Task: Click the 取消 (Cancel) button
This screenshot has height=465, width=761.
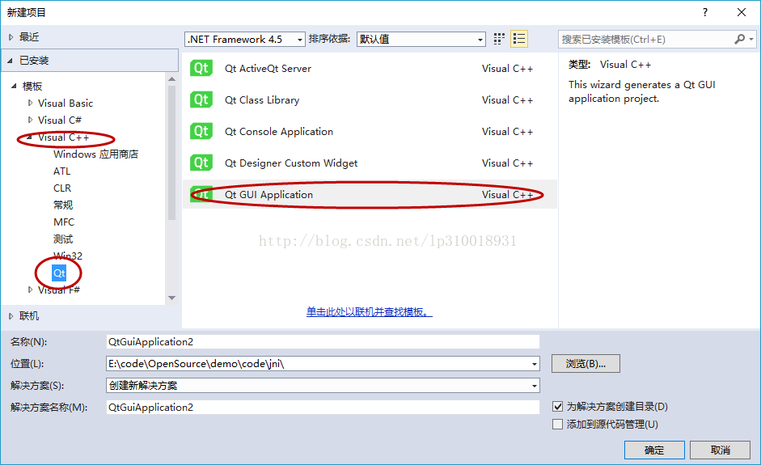Action: (721, 450)
